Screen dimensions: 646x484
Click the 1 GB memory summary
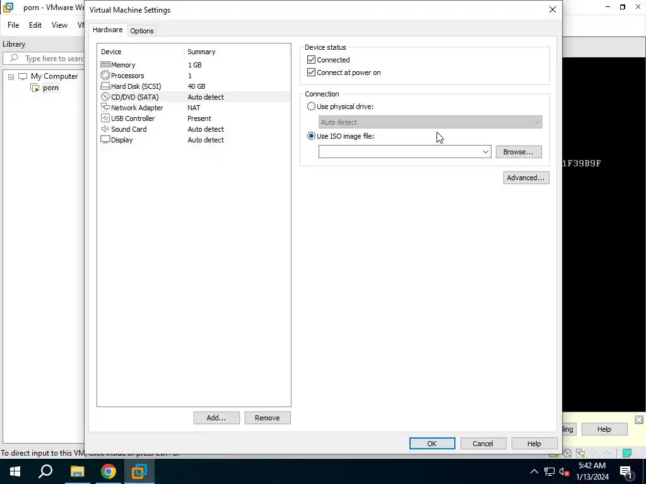point(195,65)
